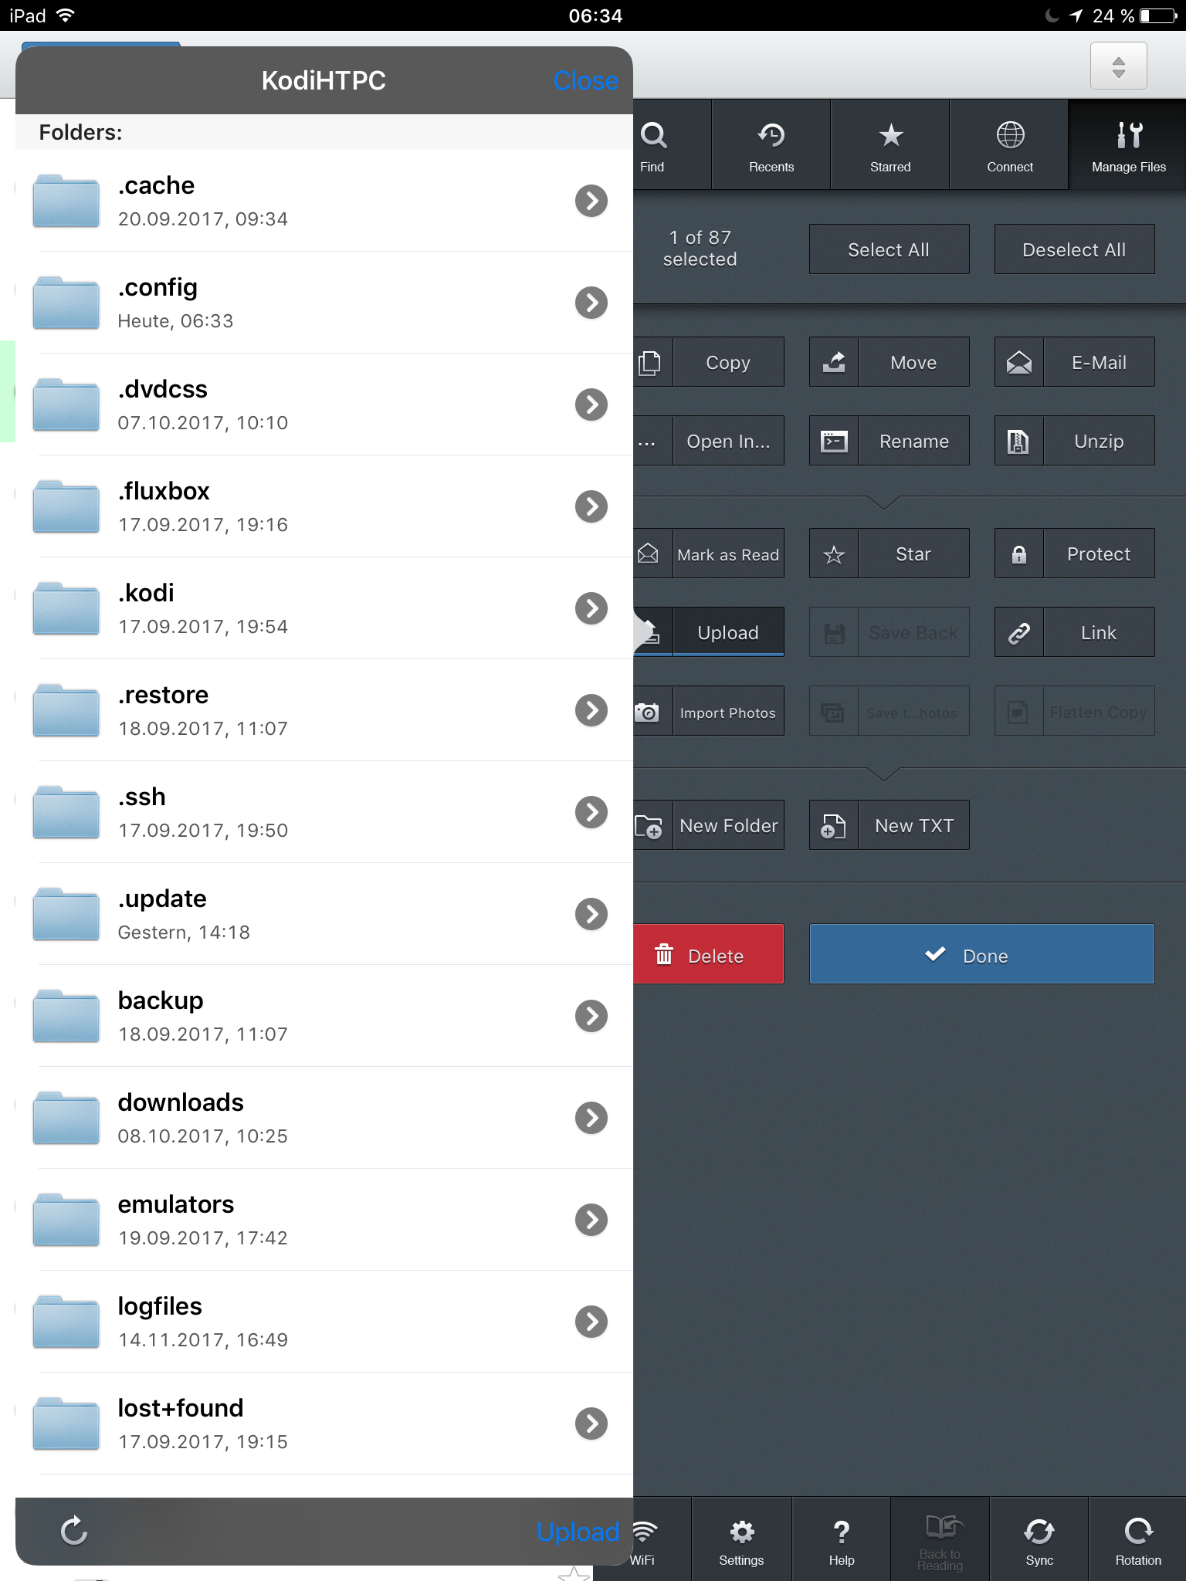The height and width of the screenshot is (1581, 1186).
Task: Select the downloads folder name
Action: click(181, 1102)
